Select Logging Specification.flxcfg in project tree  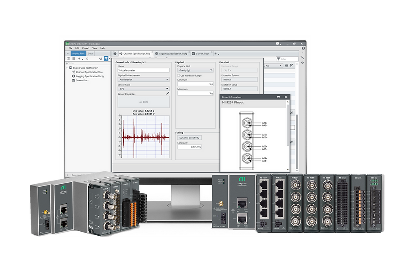[88, 76]
